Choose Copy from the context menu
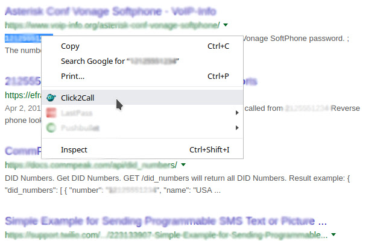This screenshot has height=241, width=386. pyautogui.click(x=70, y=46)
